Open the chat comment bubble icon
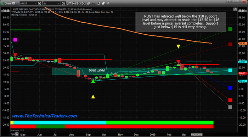Image resolution: width=248 pixels, height=137 pixels. click(x=98, y=3)
